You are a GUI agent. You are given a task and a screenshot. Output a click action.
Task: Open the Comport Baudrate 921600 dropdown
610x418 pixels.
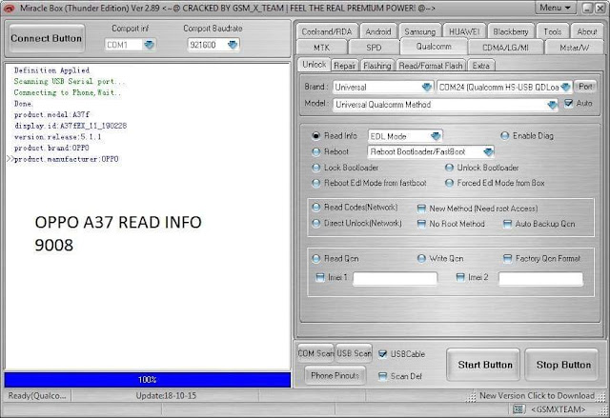[233, 45]
